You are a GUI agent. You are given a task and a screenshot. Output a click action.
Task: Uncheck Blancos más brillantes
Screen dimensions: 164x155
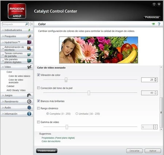coord(38,101)
